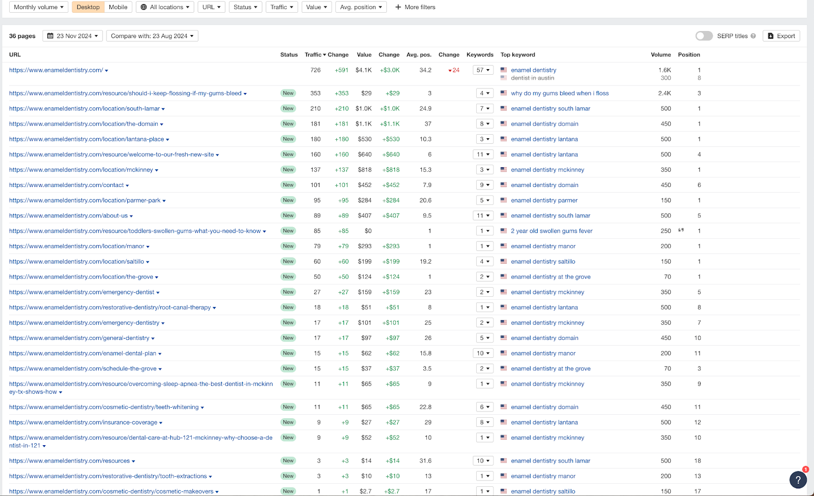Open the Monthly volume dropdown
814x496 pixels.
pos(39,7)
